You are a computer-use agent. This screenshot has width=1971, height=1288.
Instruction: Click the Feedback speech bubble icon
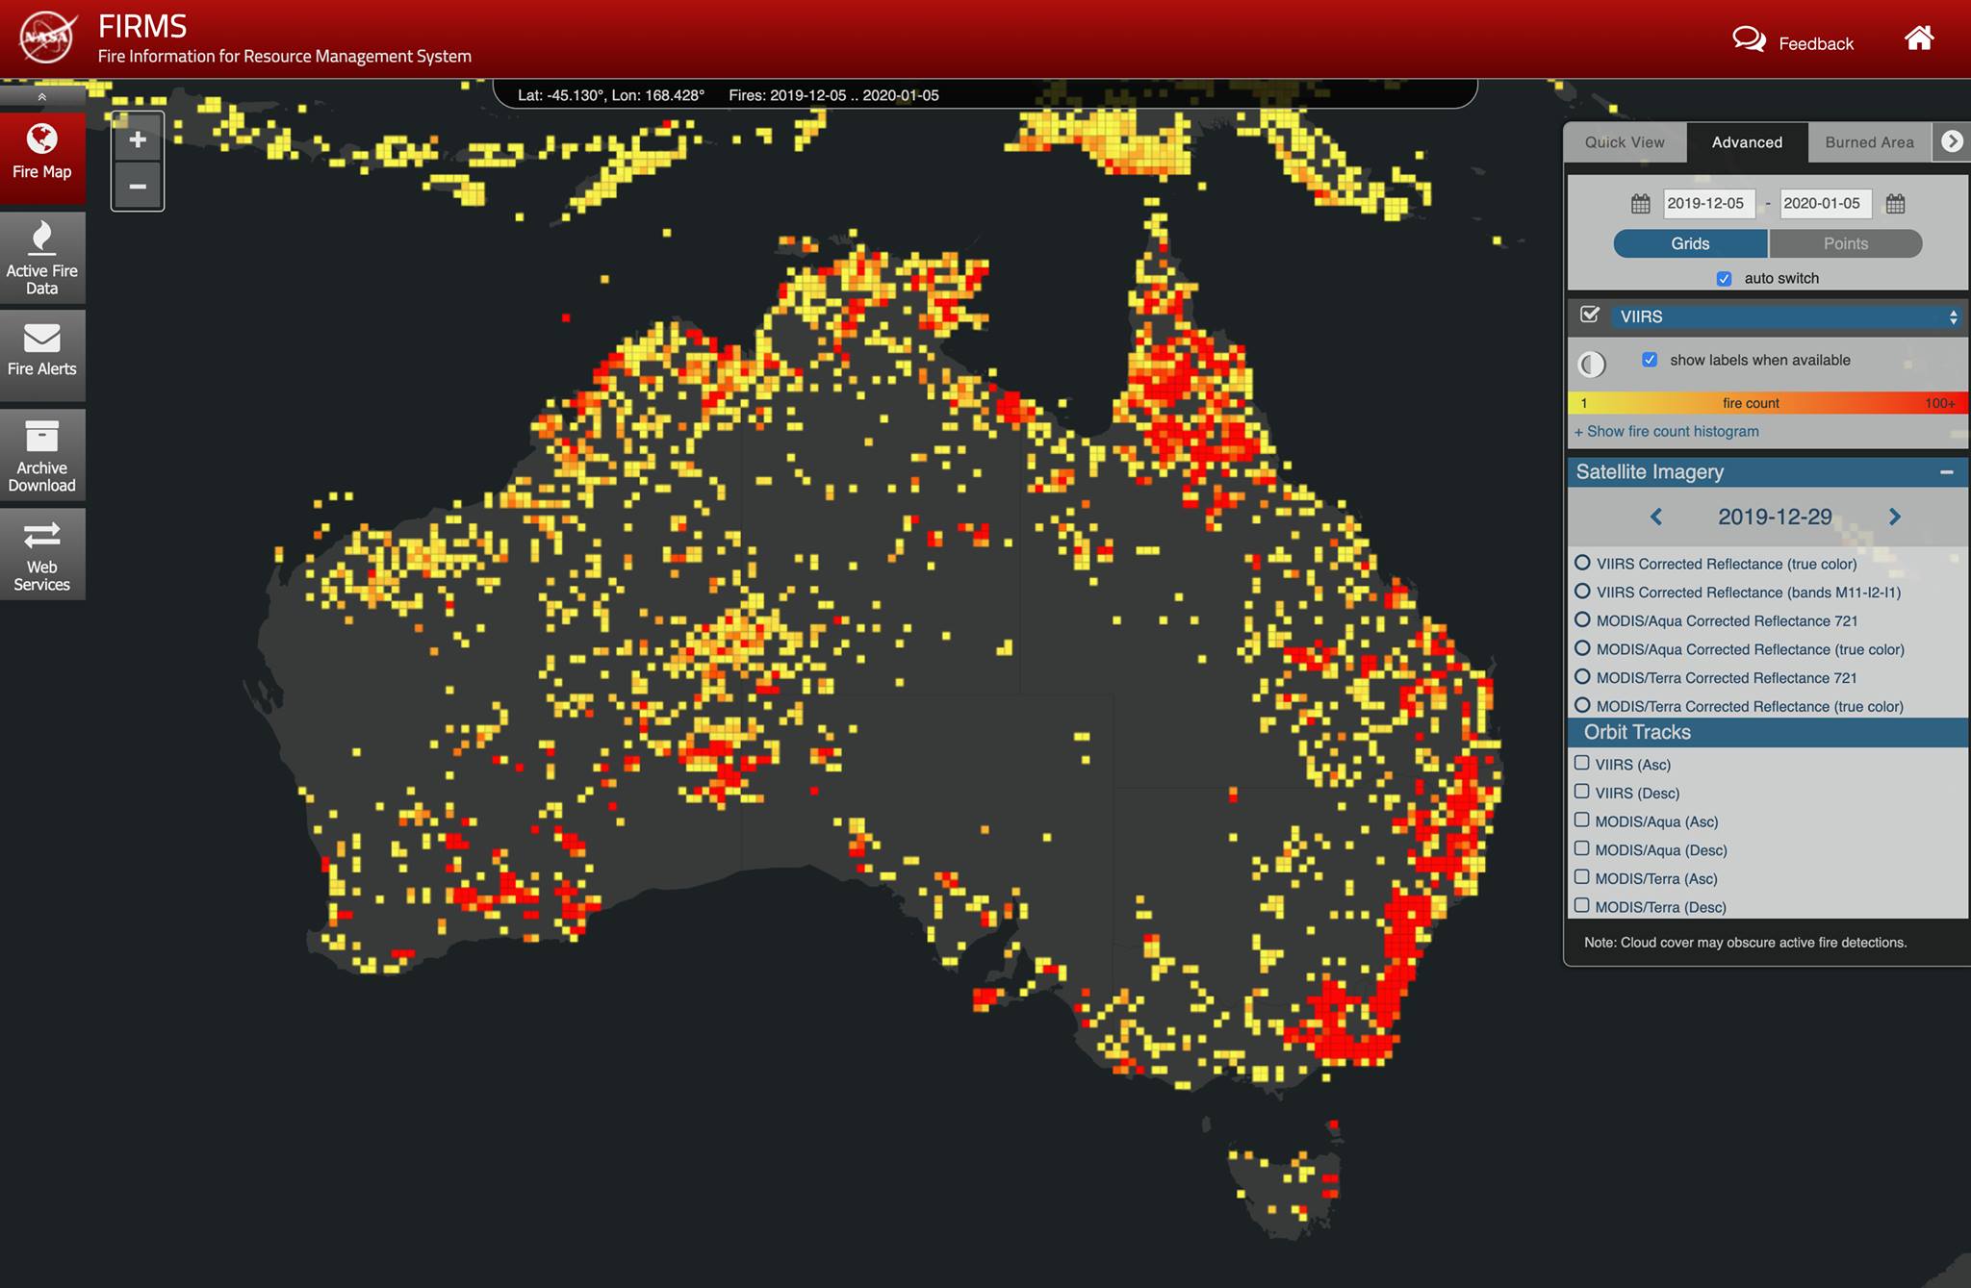1749,39
